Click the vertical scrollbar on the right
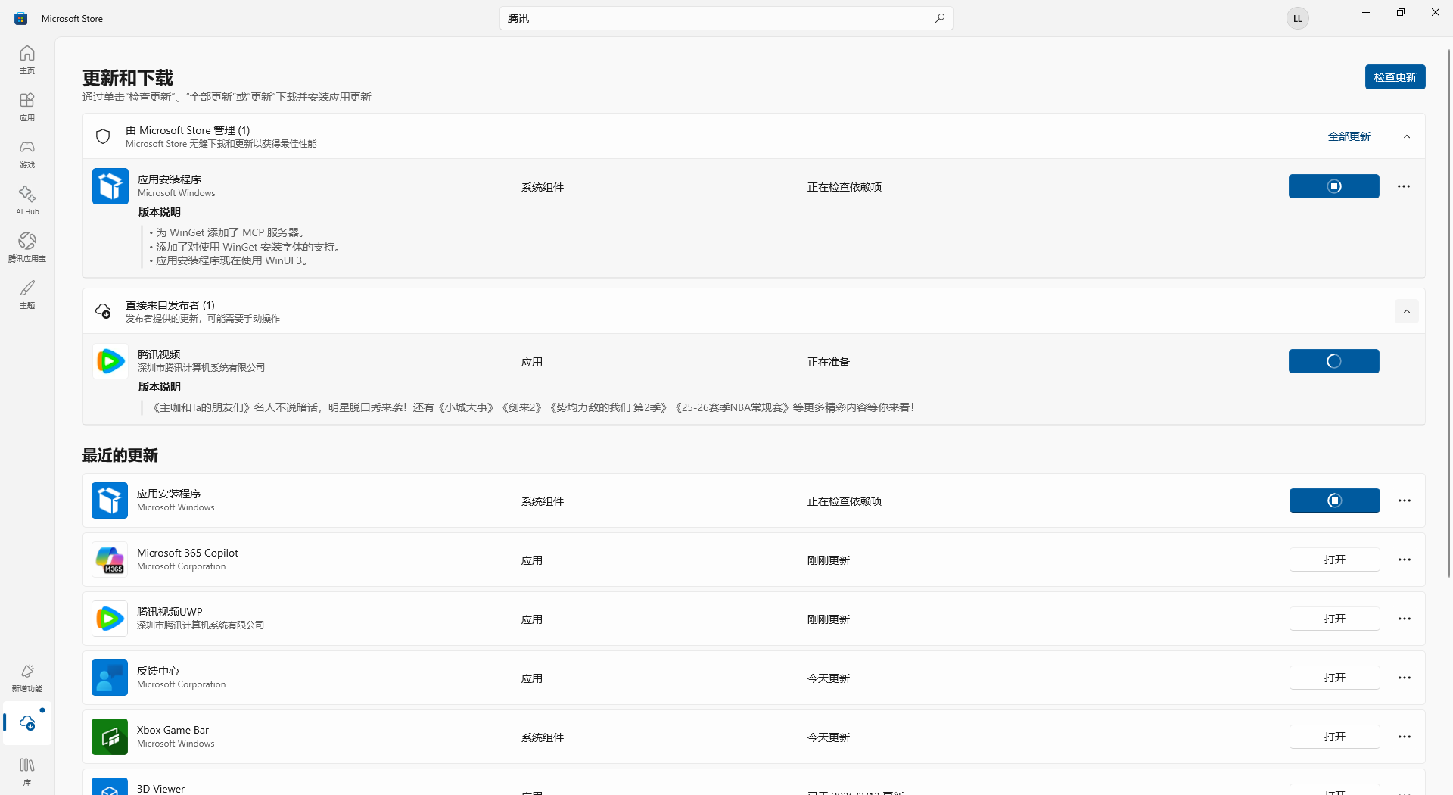Image resolution: width=1453 pixels, height=795 pixels. coord(1449,313)
